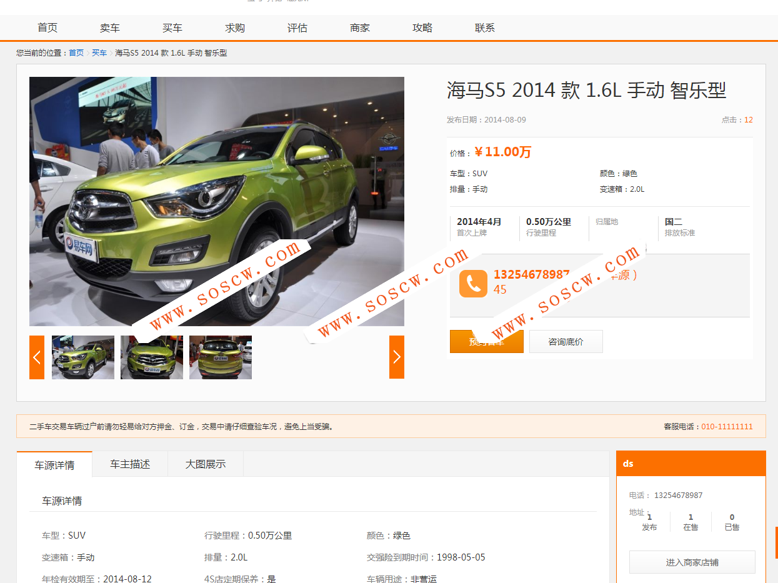This screenshot has width=778, height=583.
Task: Click the 点击：12 view counter
Action: coord(737,120)
